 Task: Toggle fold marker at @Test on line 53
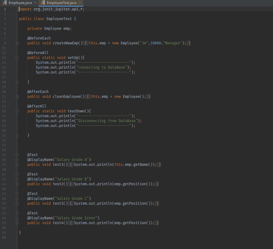click(x=17, y=213)
